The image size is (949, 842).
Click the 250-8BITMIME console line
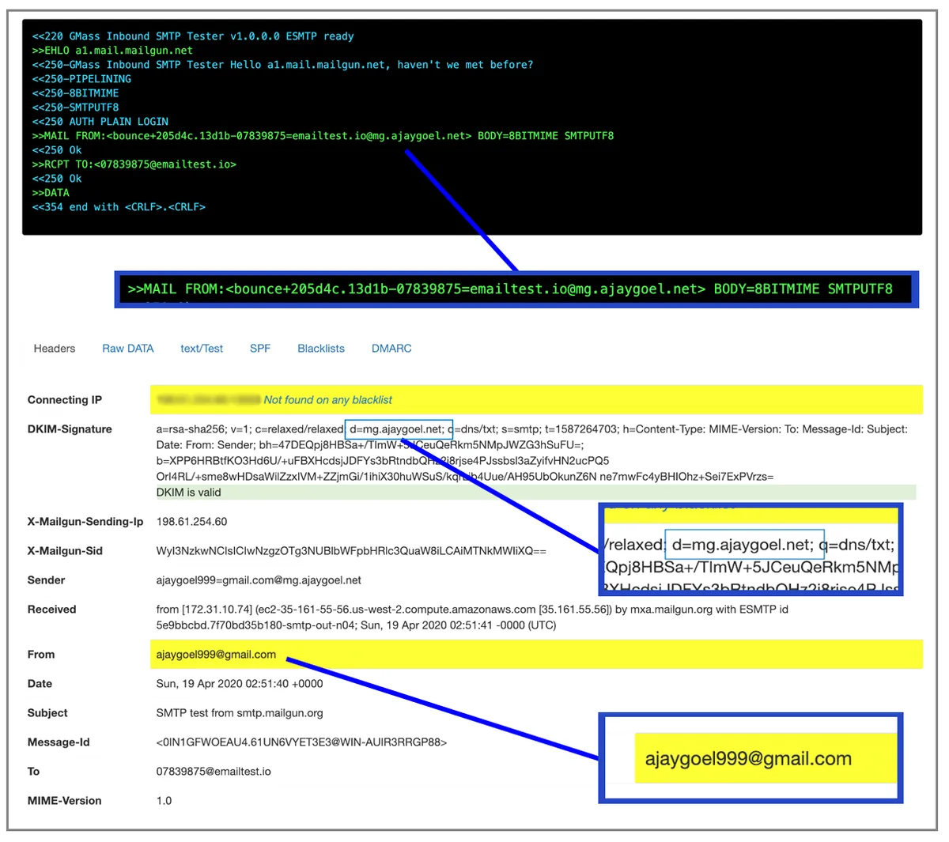(x=75, y=93)
